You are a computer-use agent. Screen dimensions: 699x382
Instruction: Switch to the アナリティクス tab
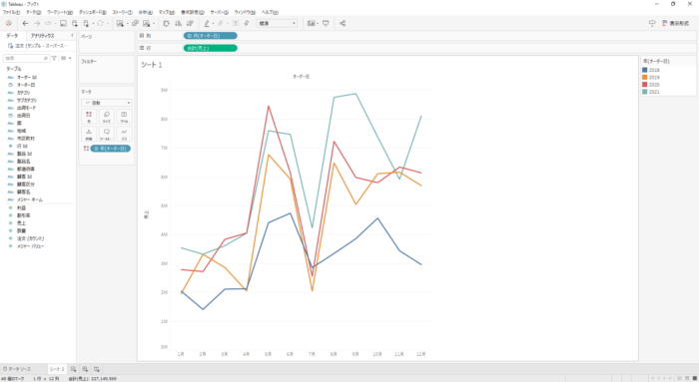42,35
